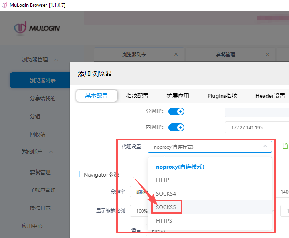The image size is (289, 238).
Task: Click the MuLogin logo in the sidebar
Action: [37, 28]
